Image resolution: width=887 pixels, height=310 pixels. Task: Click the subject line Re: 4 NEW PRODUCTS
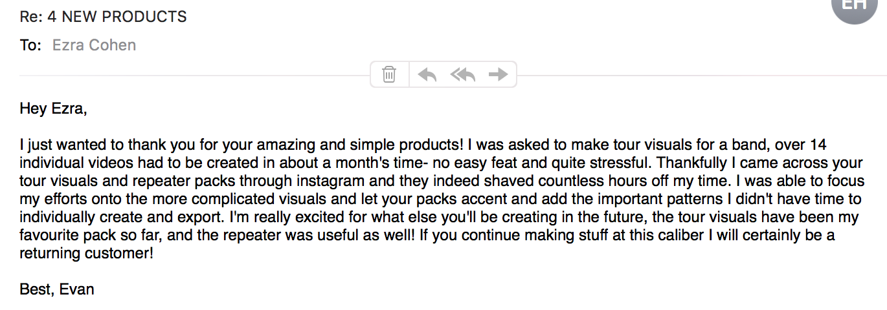(104, 17)
